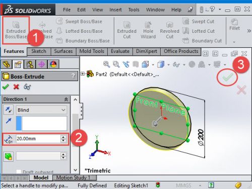Toggle the Draft outward checkbox

pyautogui.click(x=19, y=172)
